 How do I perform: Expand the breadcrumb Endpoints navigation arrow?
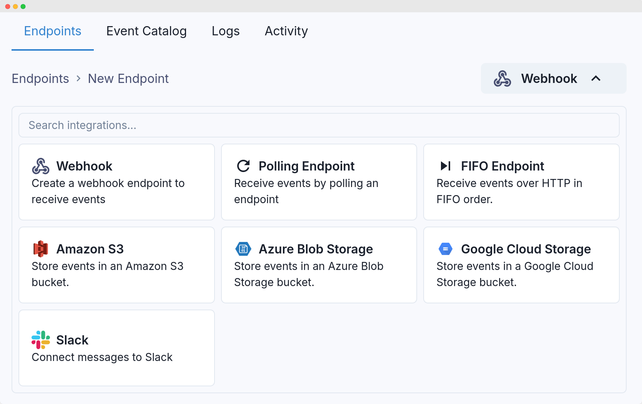point(78,78)
